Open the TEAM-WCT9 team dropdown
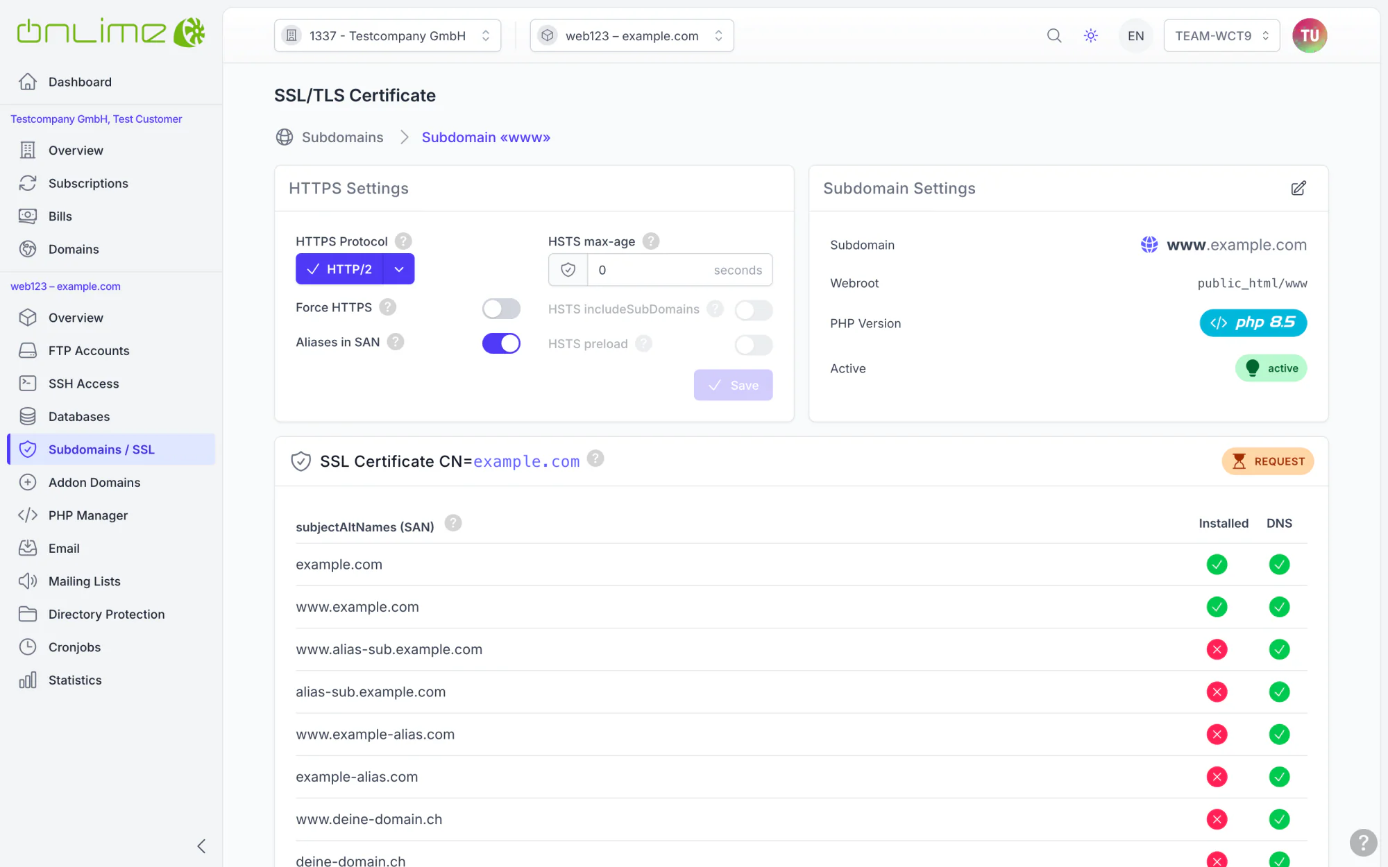The height and width of the screenshot is (867, 1388). [1221, 35]
